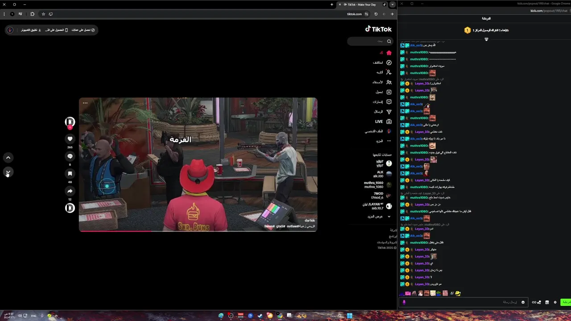This screenshot has height=321, width=571.
Task: Click the ENG language indicator in taskbar
Action: pyautogui.click(x=33, y=316)
